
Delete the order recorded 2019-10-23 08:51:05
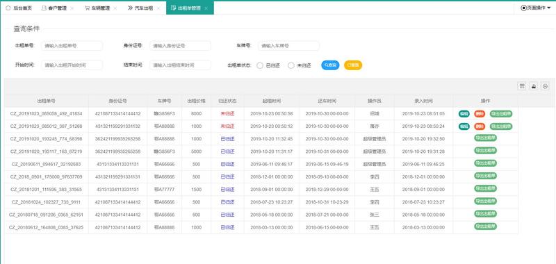[x=480, y=114]
